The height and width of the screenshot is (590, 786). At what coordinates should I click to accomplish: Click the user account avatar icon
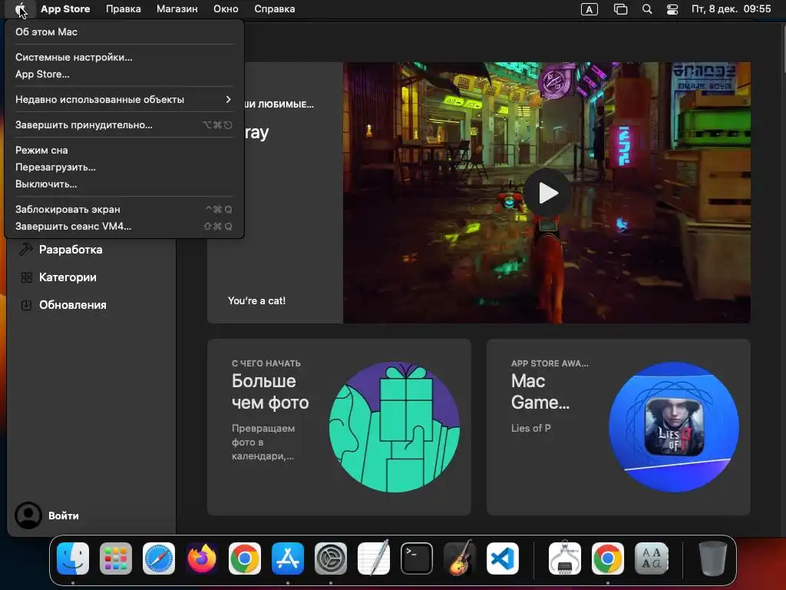pyautogui.click(x=28, y=515)
